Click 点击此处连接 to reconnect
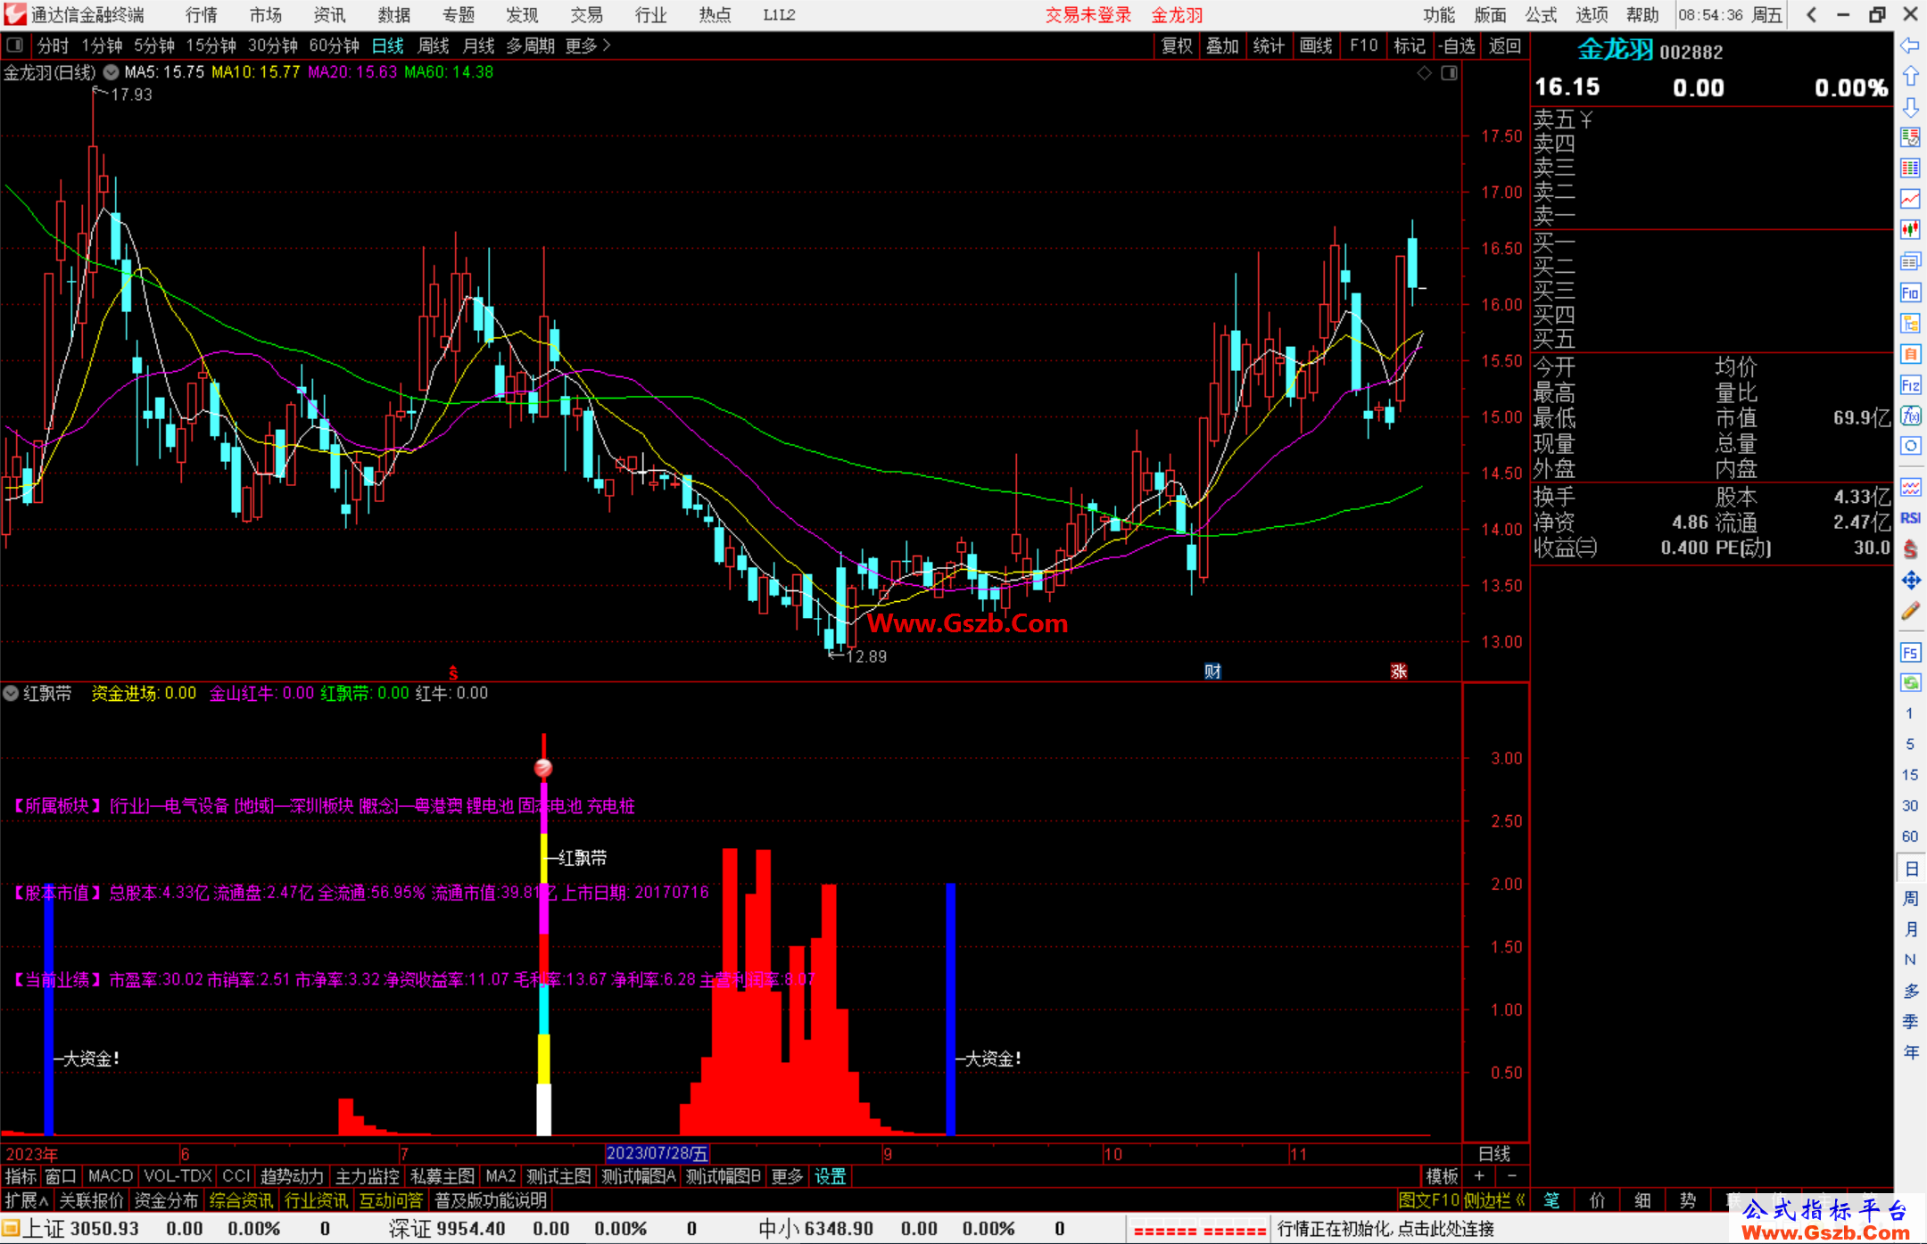 1445,1228
